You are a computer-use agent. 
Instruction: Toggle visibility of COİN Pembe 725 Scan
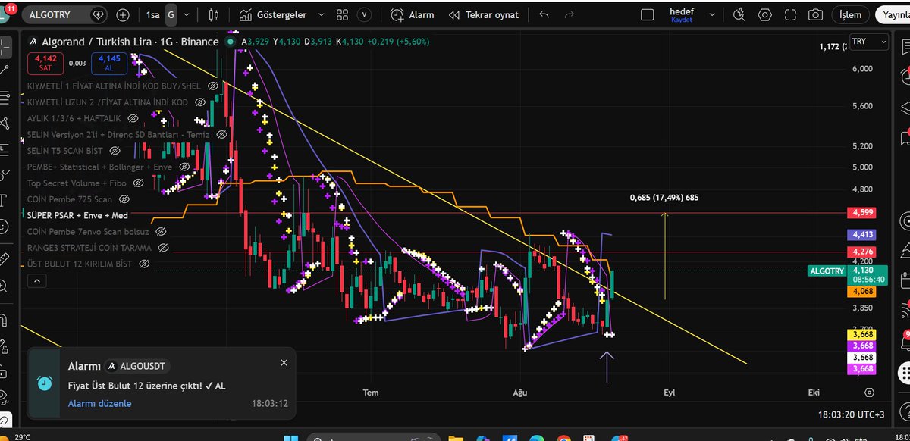click(124, 199)
